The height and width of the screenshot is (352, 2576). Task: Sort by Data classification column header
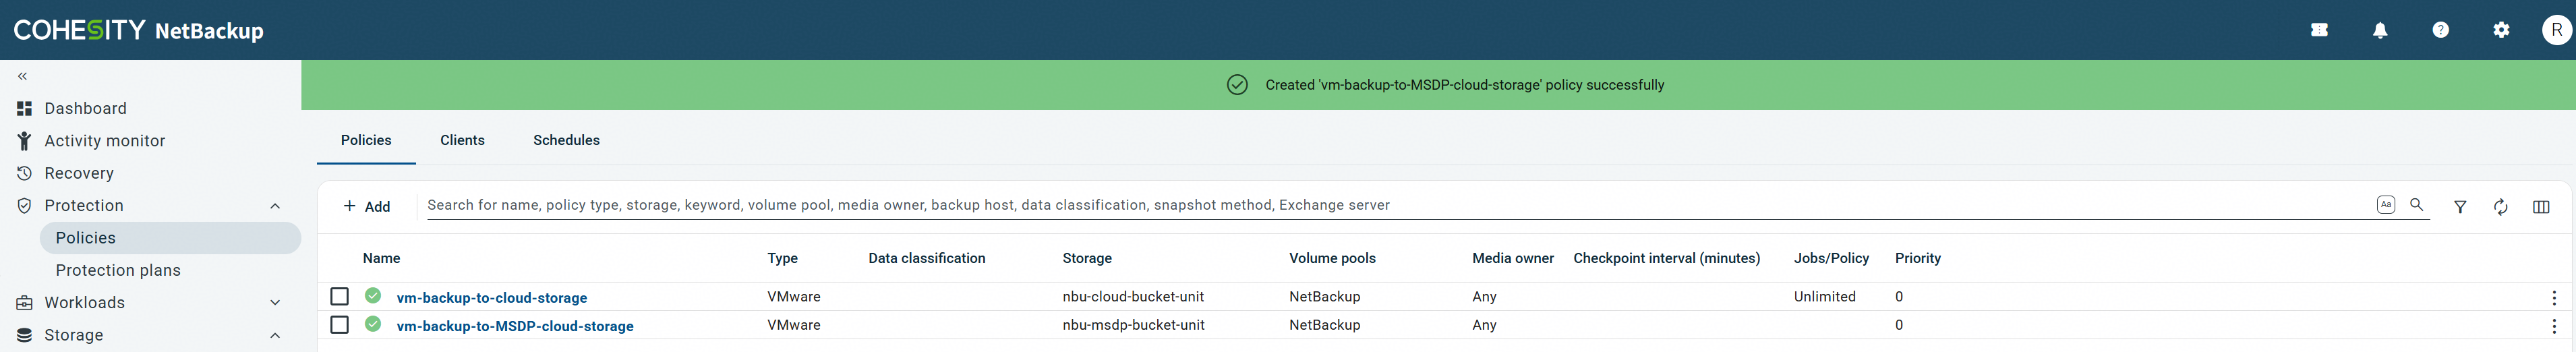tap(926, 258)
